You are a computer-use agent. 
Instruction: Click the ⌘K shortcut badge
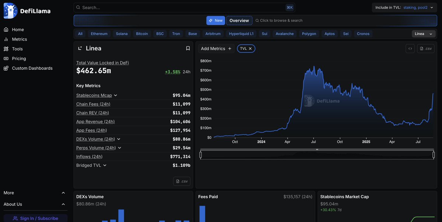(289, 8)
